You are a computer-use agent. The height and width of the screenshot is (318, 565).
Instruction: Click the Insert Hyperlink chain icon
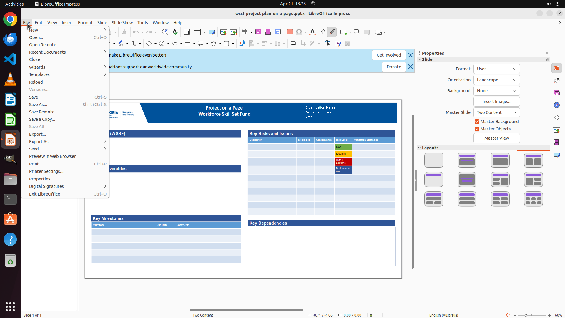(322, 32)
